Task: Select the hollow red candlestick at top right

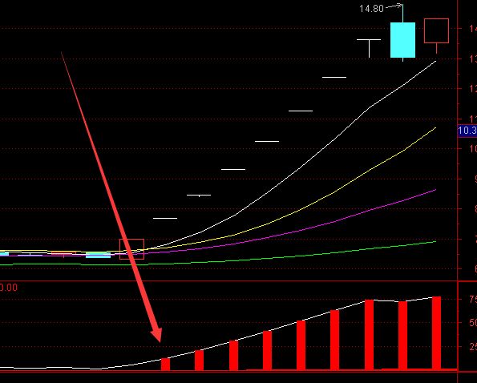Action: [437, 30]
